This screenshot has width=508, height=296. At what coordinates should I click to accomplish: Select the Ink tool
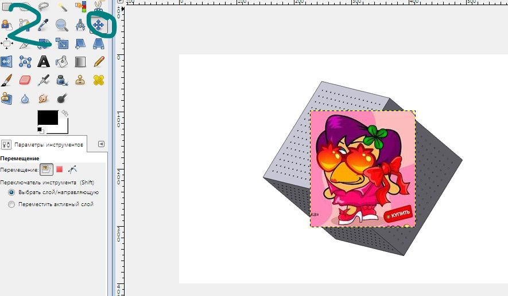(61, 80)
